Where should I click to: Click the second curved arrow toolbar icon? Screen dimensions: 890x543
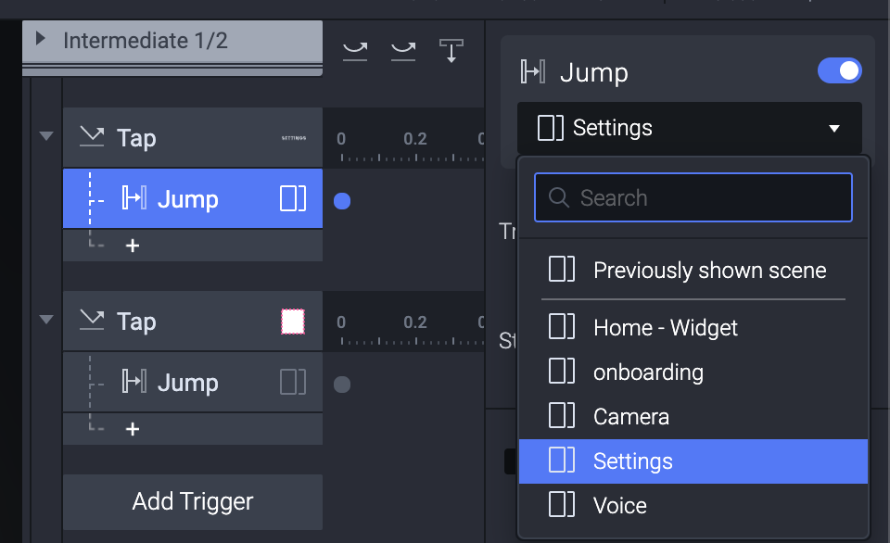403,50
